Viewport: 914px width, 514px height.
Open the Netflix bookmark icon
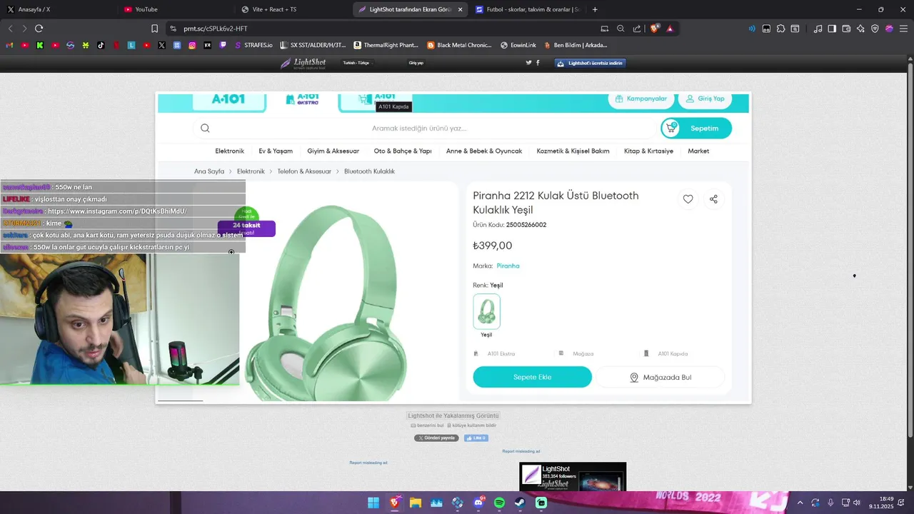(x=116, y=45)
